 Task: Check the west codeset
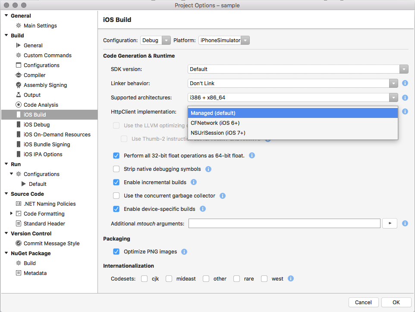pyautogui.click(x=264, y=279)
